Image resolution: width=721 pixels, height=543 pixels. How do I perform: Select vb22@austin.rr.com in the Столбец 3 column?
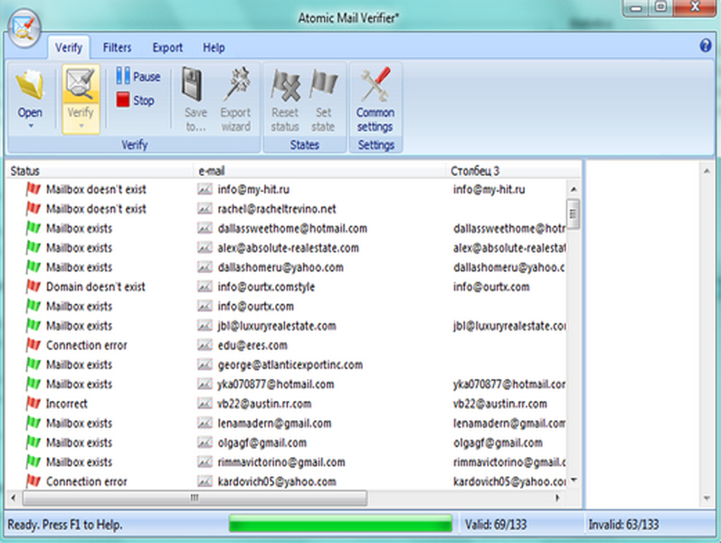pyautogui.click(x=500, y=404)
